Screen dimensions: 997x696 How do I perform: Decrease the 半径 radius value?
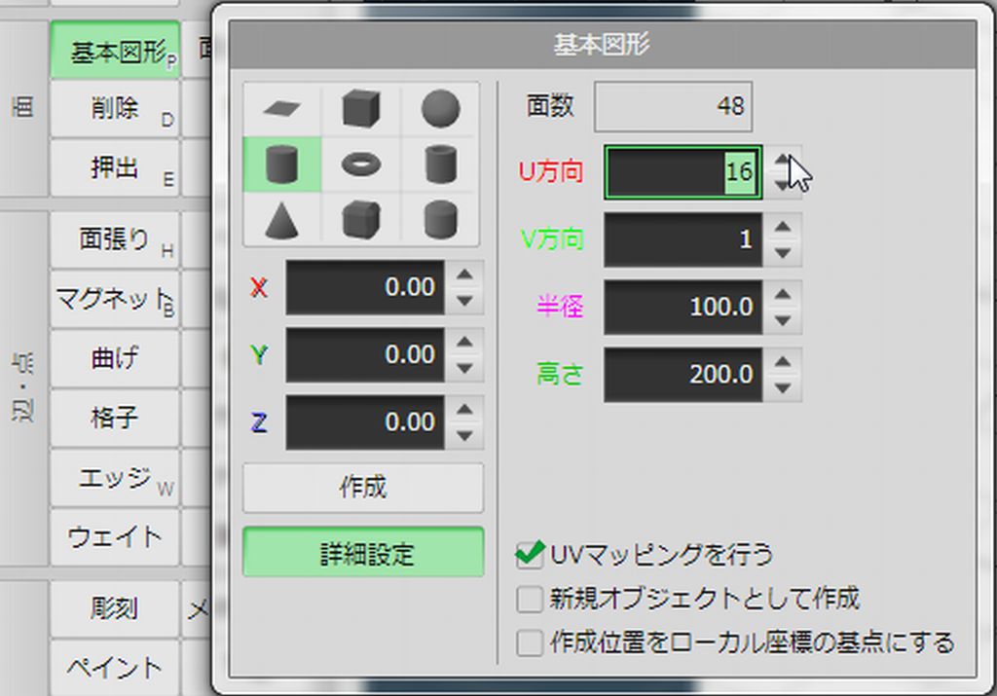coord(783,320)
